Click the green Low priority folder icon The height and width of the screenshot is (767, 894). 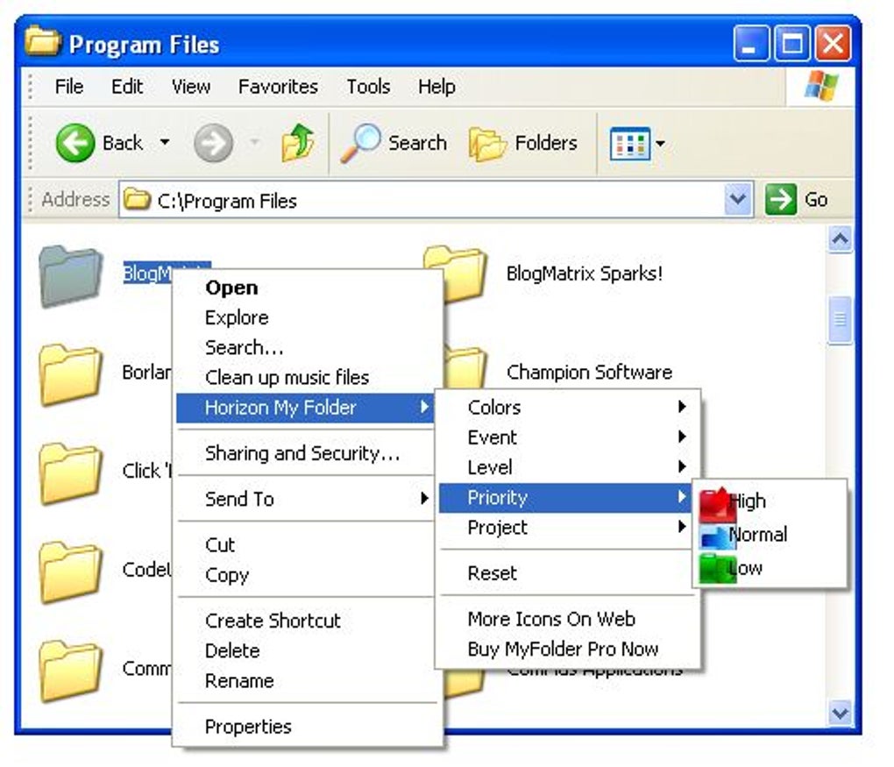(x=717, y=569)
